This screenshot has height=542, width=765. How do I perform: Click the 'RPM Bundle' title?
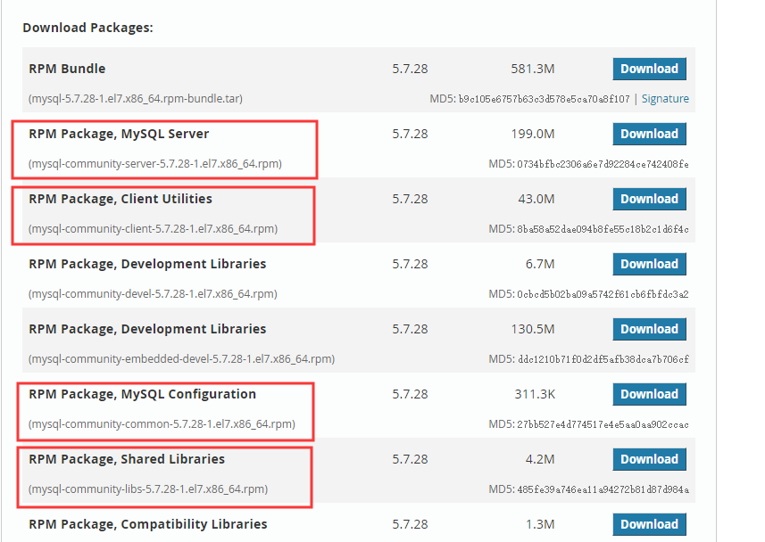(x=67, y=69)
